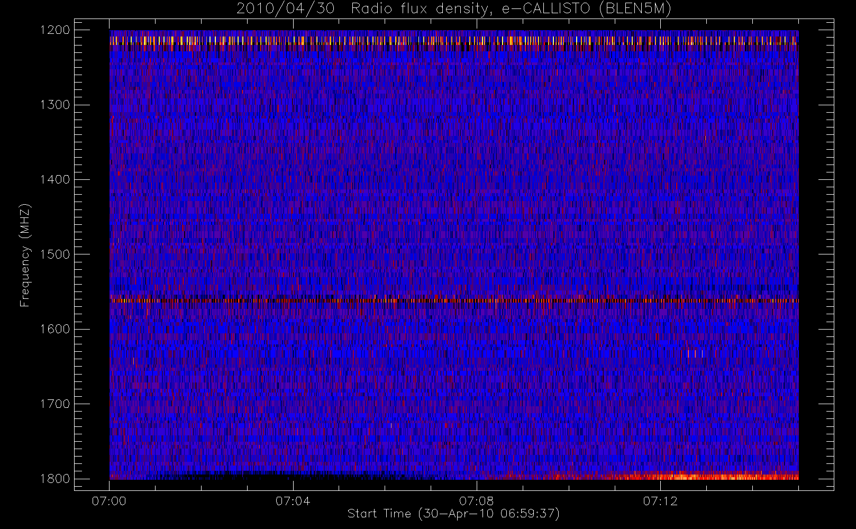This screenshot has height=529, width=856.
Task: Click the plot title 'Radio flux density, e-CALLISTO (BLEN5M)'
Action: tap(511, 9)
